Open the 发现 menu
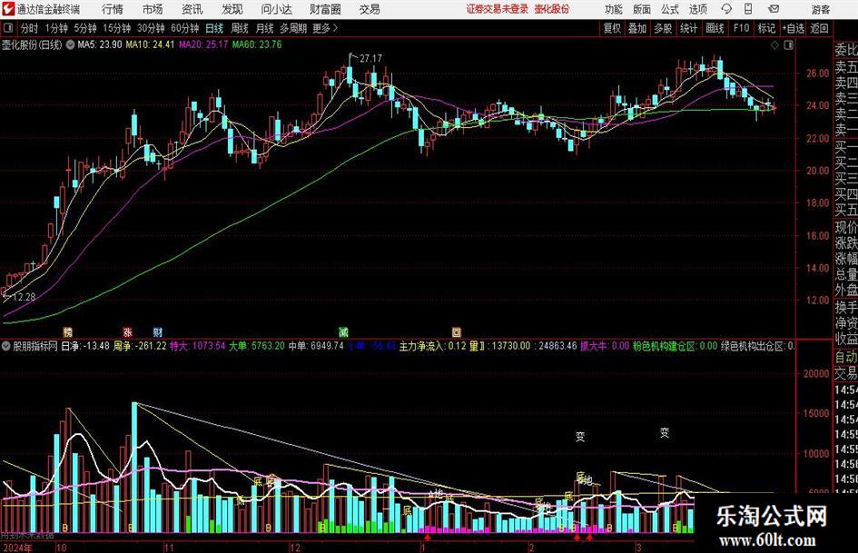The image size is (858, 553). click(x=232, y=9)
